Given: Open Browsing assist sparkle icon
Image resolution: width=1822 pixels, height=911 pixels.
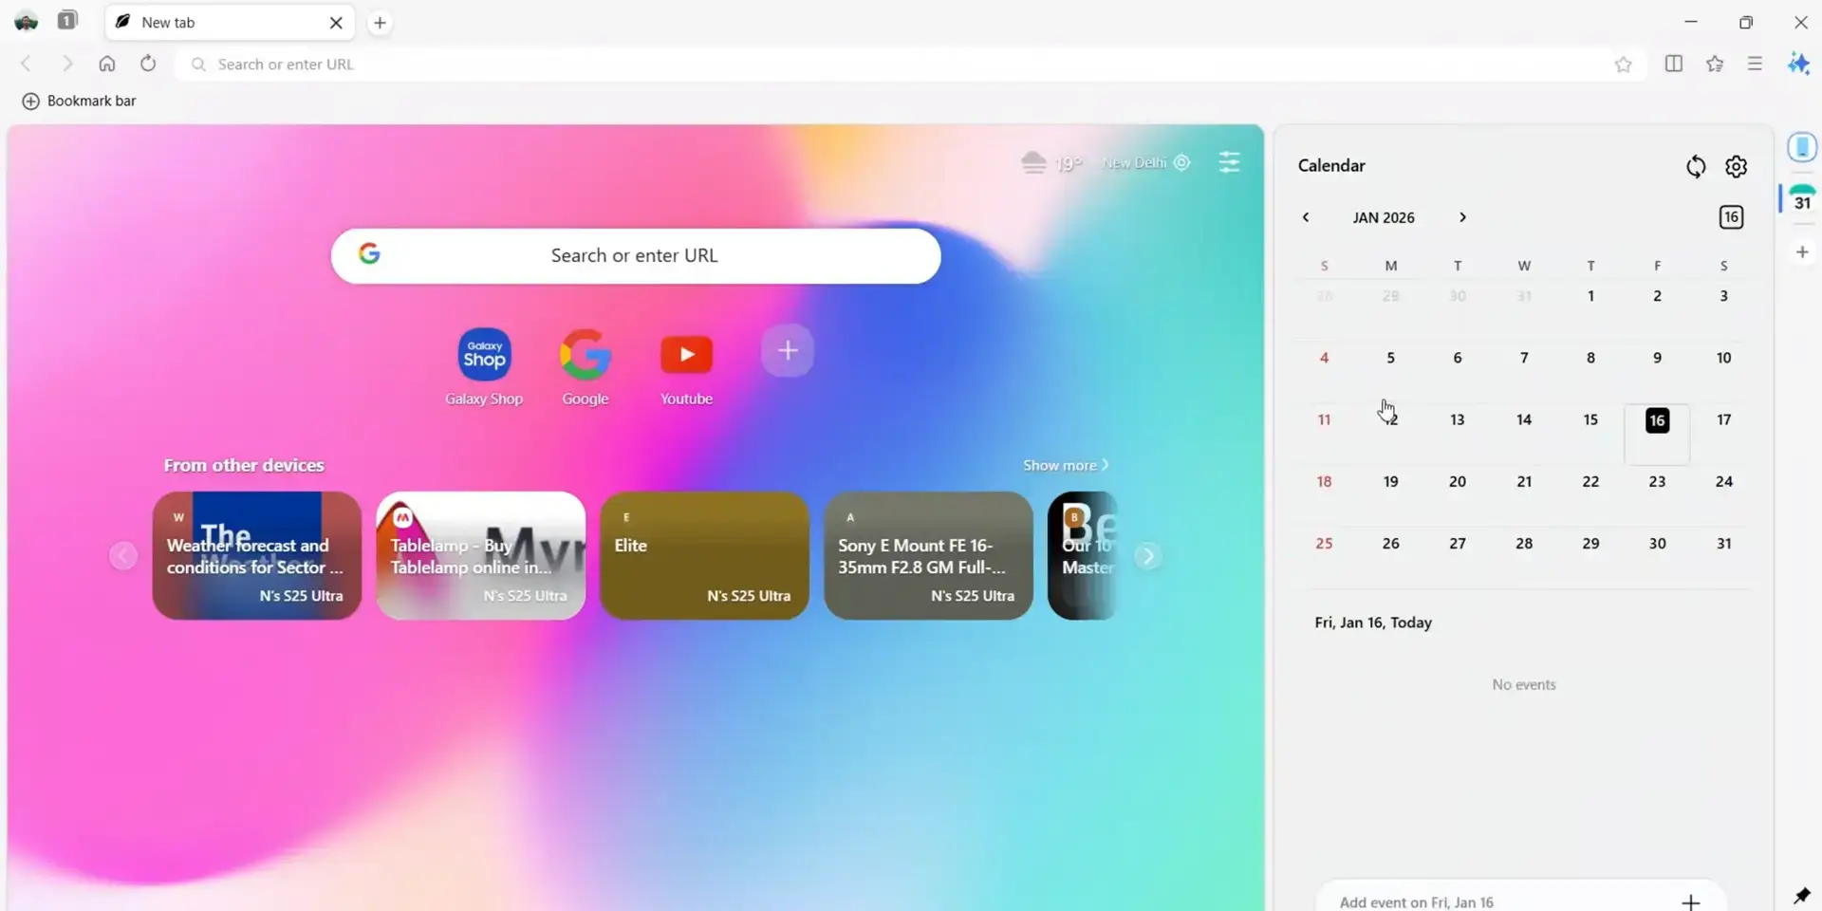Looking at the screenshot, I should [1799, 64].
